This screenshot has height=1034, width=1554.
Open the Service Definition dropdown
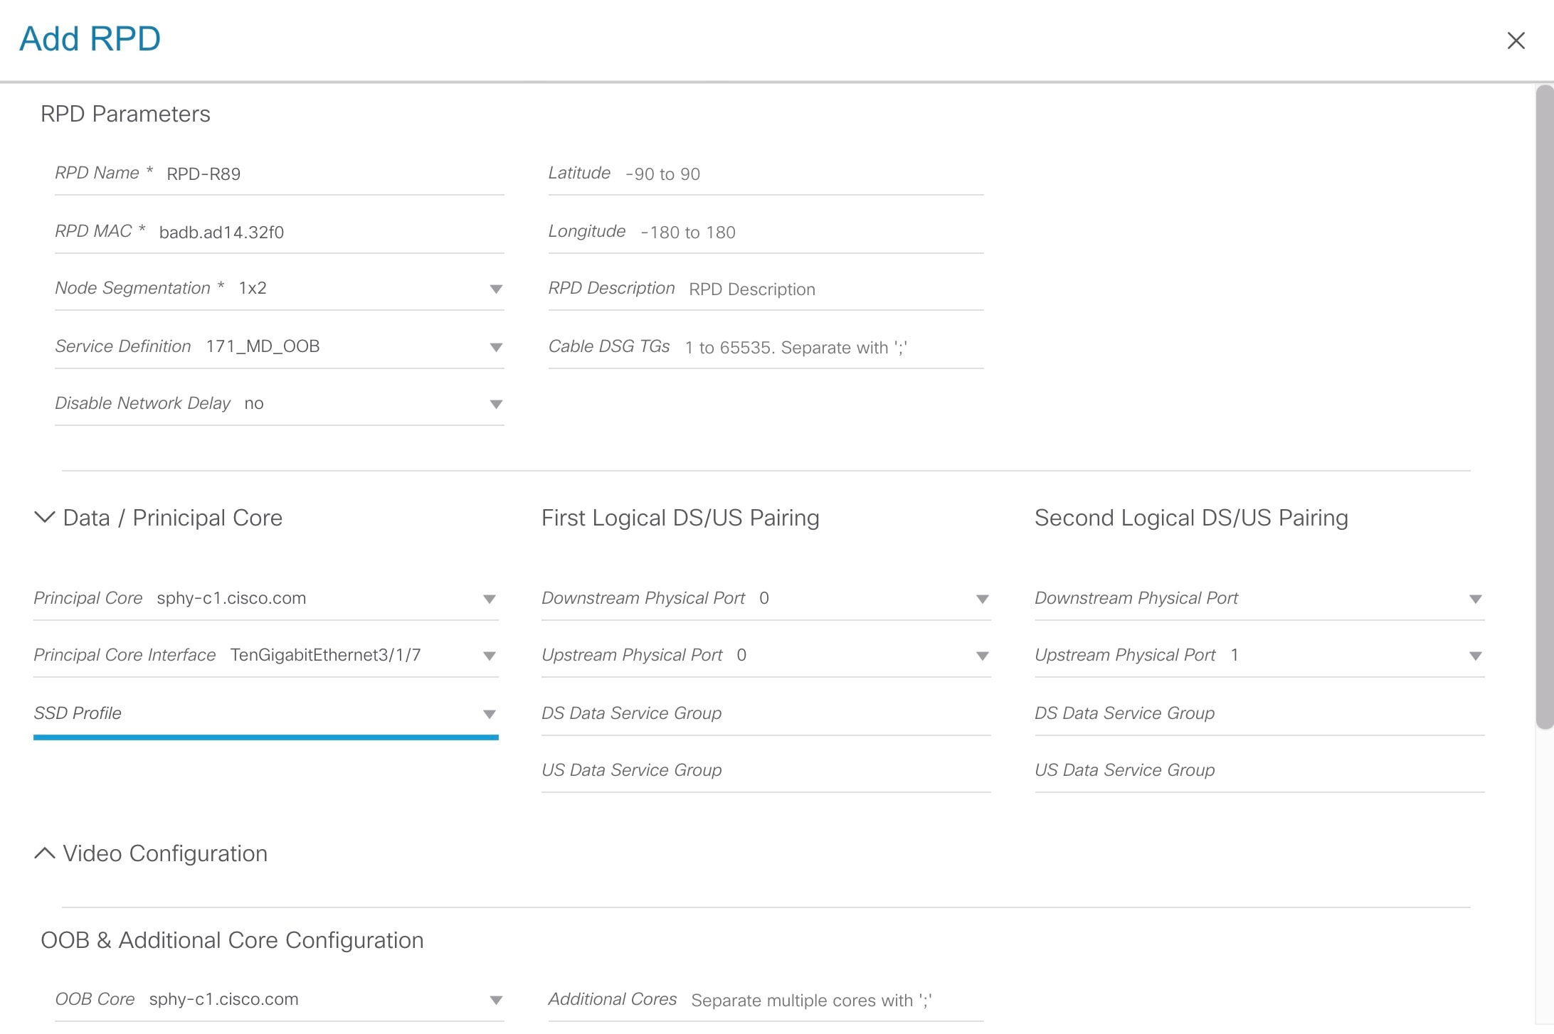pos(495,347)
